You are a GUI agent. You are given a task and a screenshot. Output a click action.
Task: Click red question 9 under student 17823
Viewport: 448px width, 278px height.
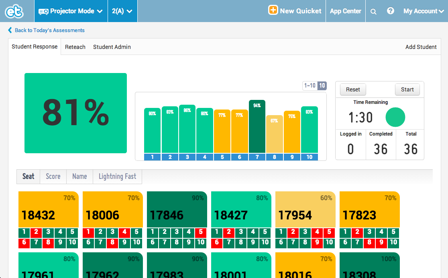tap(381, 243)
